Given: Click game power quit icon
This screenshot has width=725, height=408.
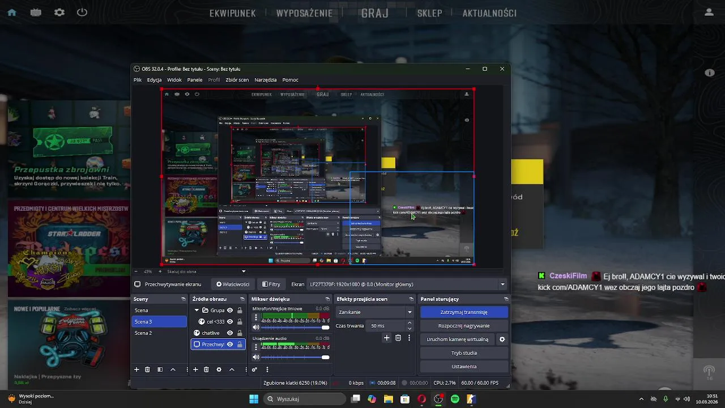Looking at the screenshot, I should (x=82, y=12).
